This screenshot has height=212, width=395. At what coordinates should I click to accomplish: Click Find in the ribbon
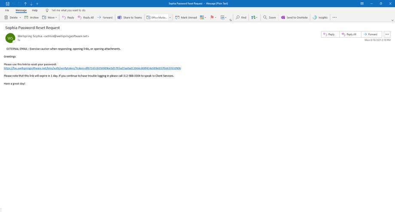tap(241, 18)
